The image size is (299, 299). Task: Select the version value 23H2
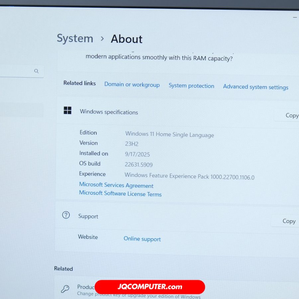coord(132,144)
